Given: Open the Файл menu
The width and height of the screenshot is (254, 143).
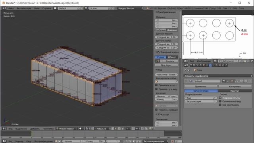Looking at the screenshot, I should pos(11,8).
